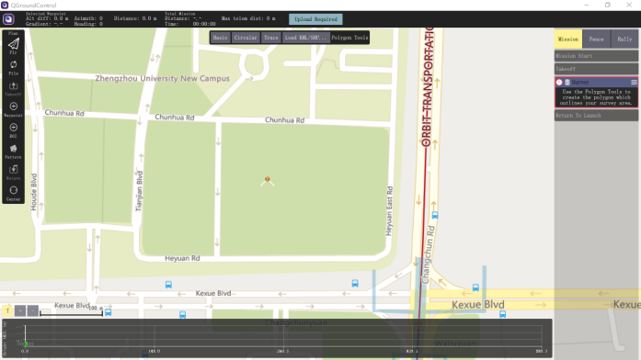Zoom out the map with minus button

click(33, 311)
